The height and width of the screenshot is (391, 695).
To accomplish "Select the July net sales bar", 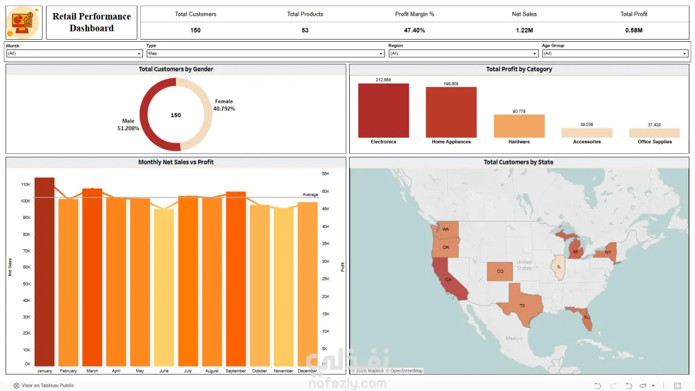I will (x=188, y=281).
